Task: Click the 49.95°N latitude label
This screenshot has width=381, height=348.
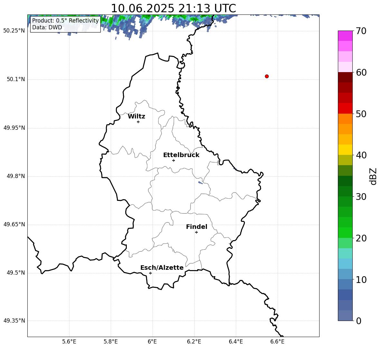Action: (x=14, y=128)
